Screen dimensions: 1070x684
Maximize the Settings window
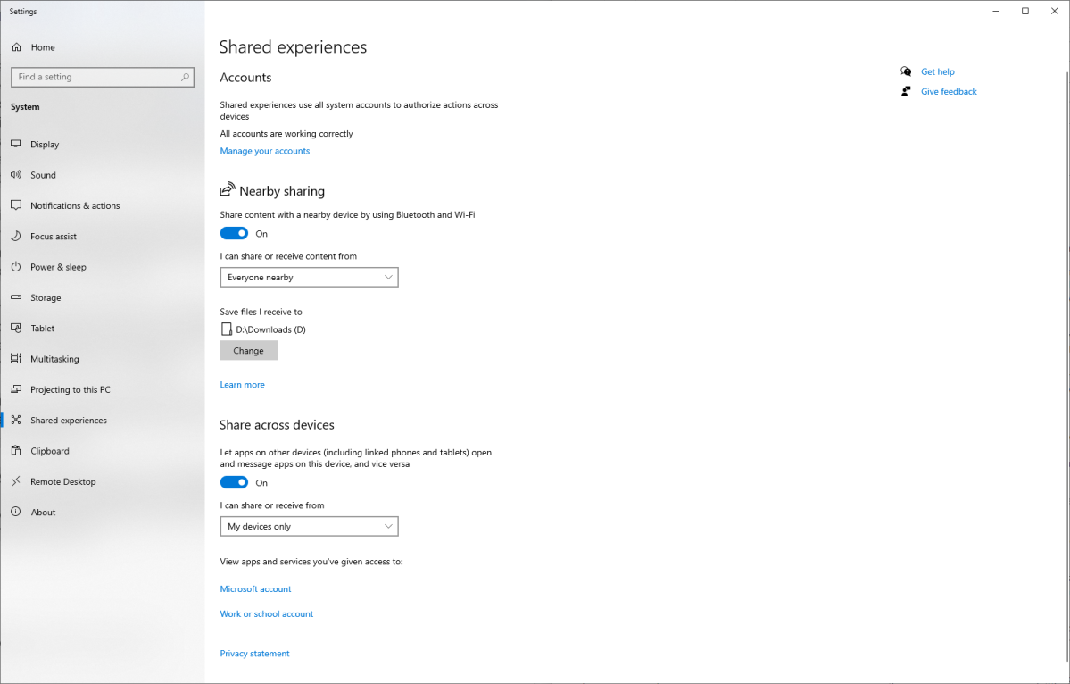[x=1025, y=11]
